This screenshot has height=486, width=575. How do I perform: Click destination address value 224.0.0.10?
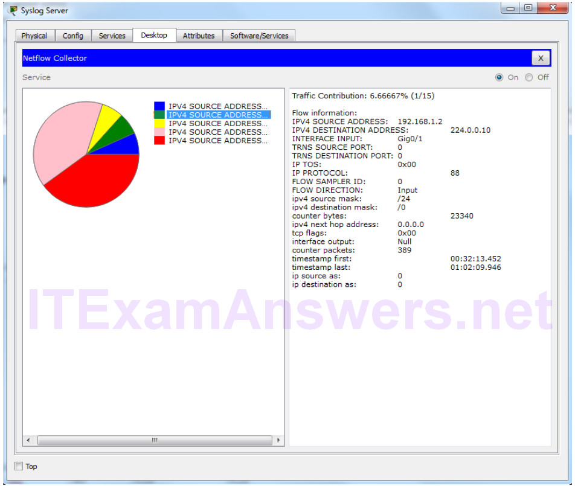coord(470,130)
